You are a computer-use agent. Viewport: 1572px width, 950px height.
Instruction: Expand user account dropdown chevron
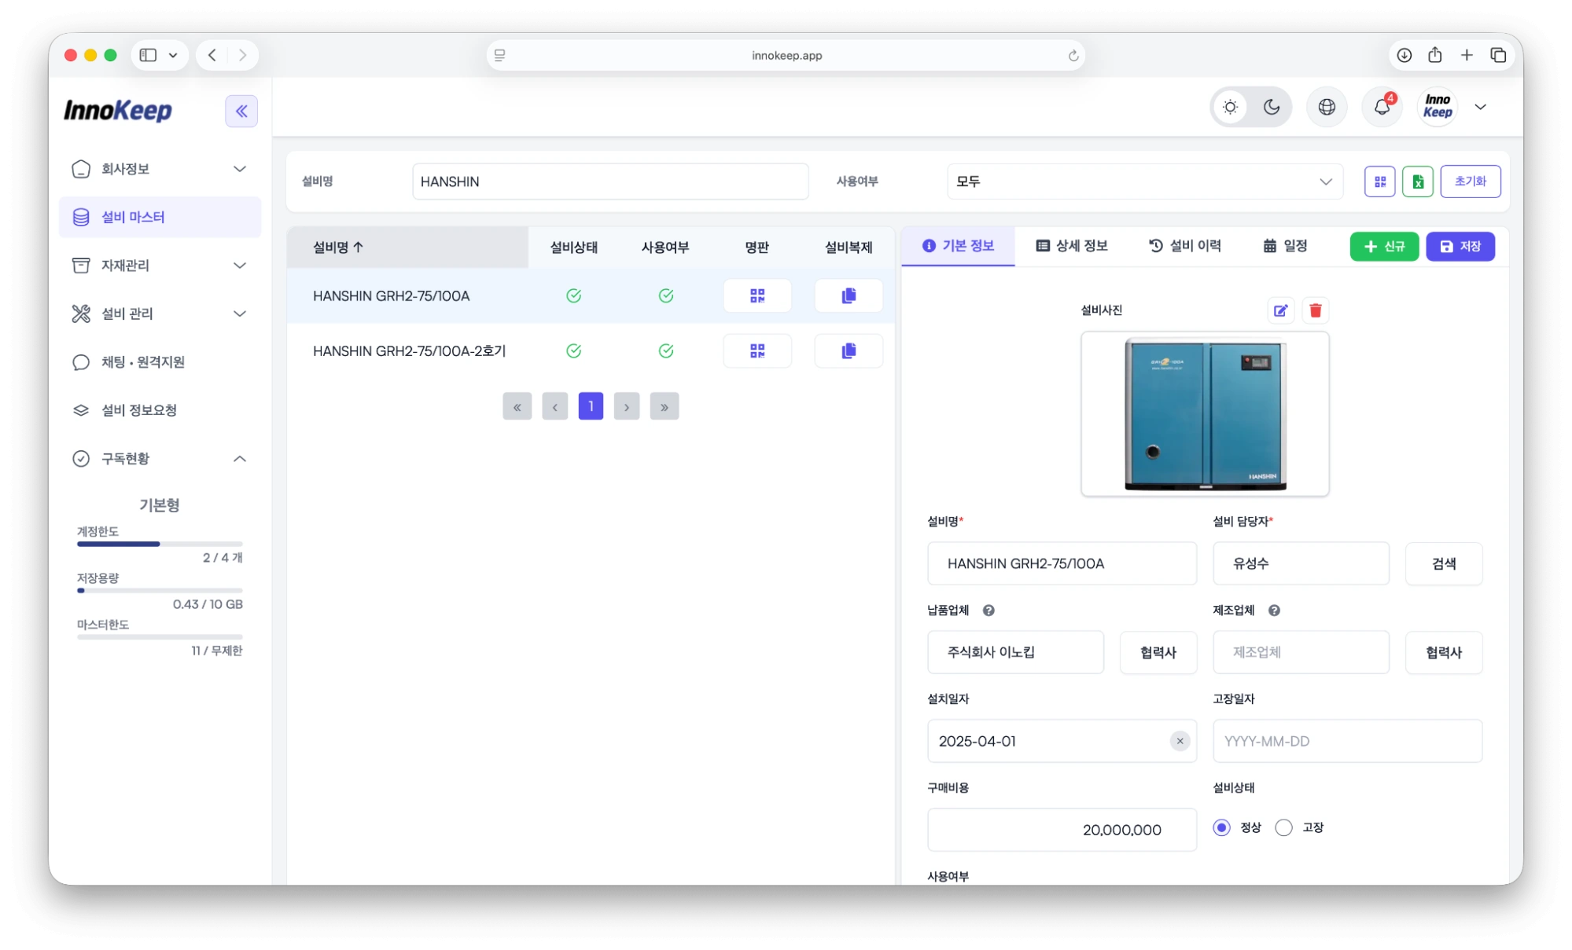click(x=1481, y=107)
